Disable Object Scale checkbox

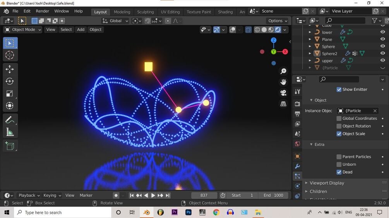(339, 134)
